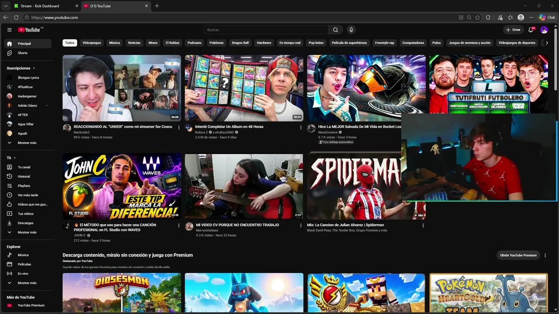This screenshot has width=559, height=314.
Task: Open the JOHN C channel link
Action: pos(79,235)
